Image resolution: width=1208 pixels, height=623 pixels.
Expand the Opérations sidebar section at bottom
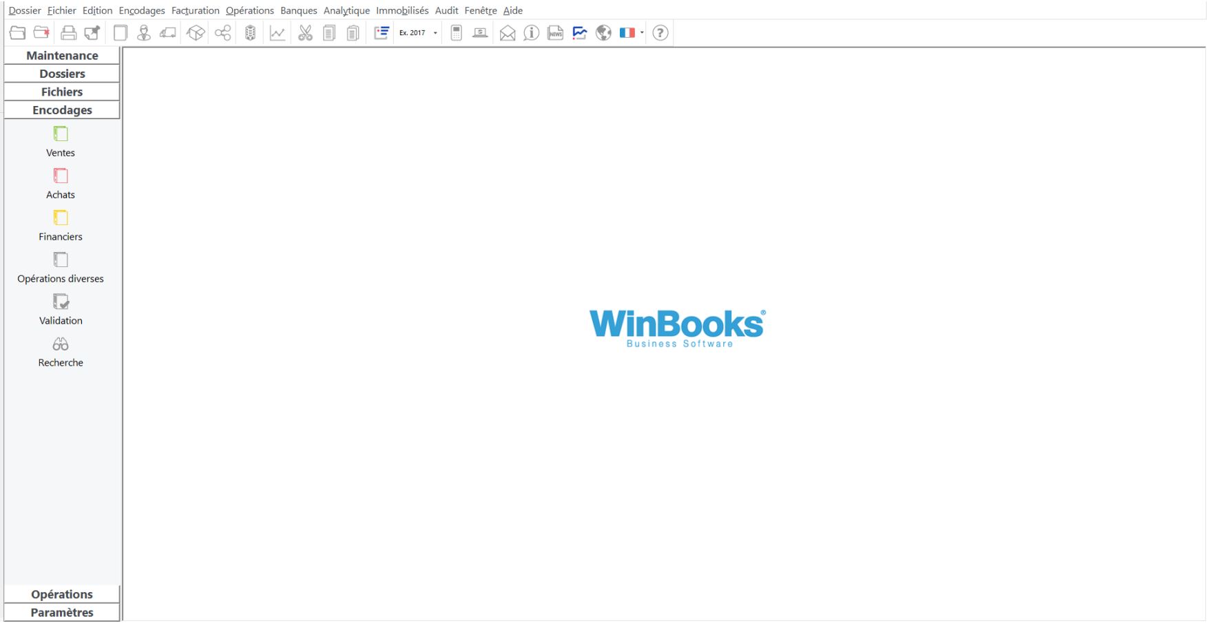click(x=62, y=594)
